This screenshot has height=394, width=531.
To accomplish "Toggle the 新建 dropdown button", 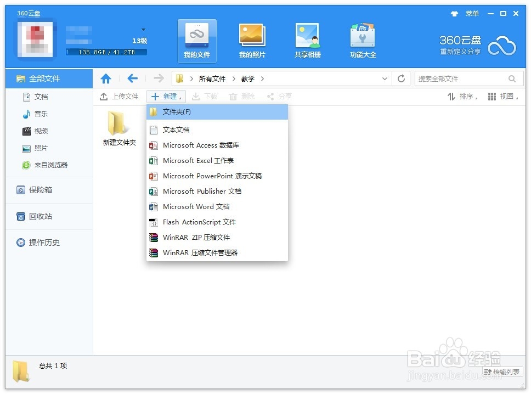I will coord(166,97).
